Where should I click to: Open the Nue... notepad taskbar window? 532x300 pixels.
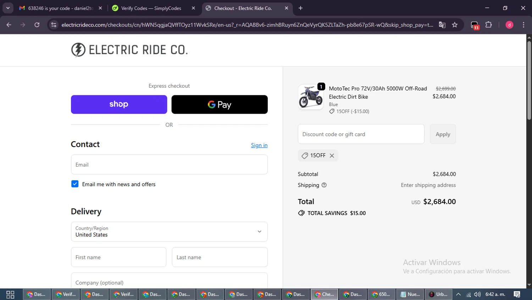(410, 294)
